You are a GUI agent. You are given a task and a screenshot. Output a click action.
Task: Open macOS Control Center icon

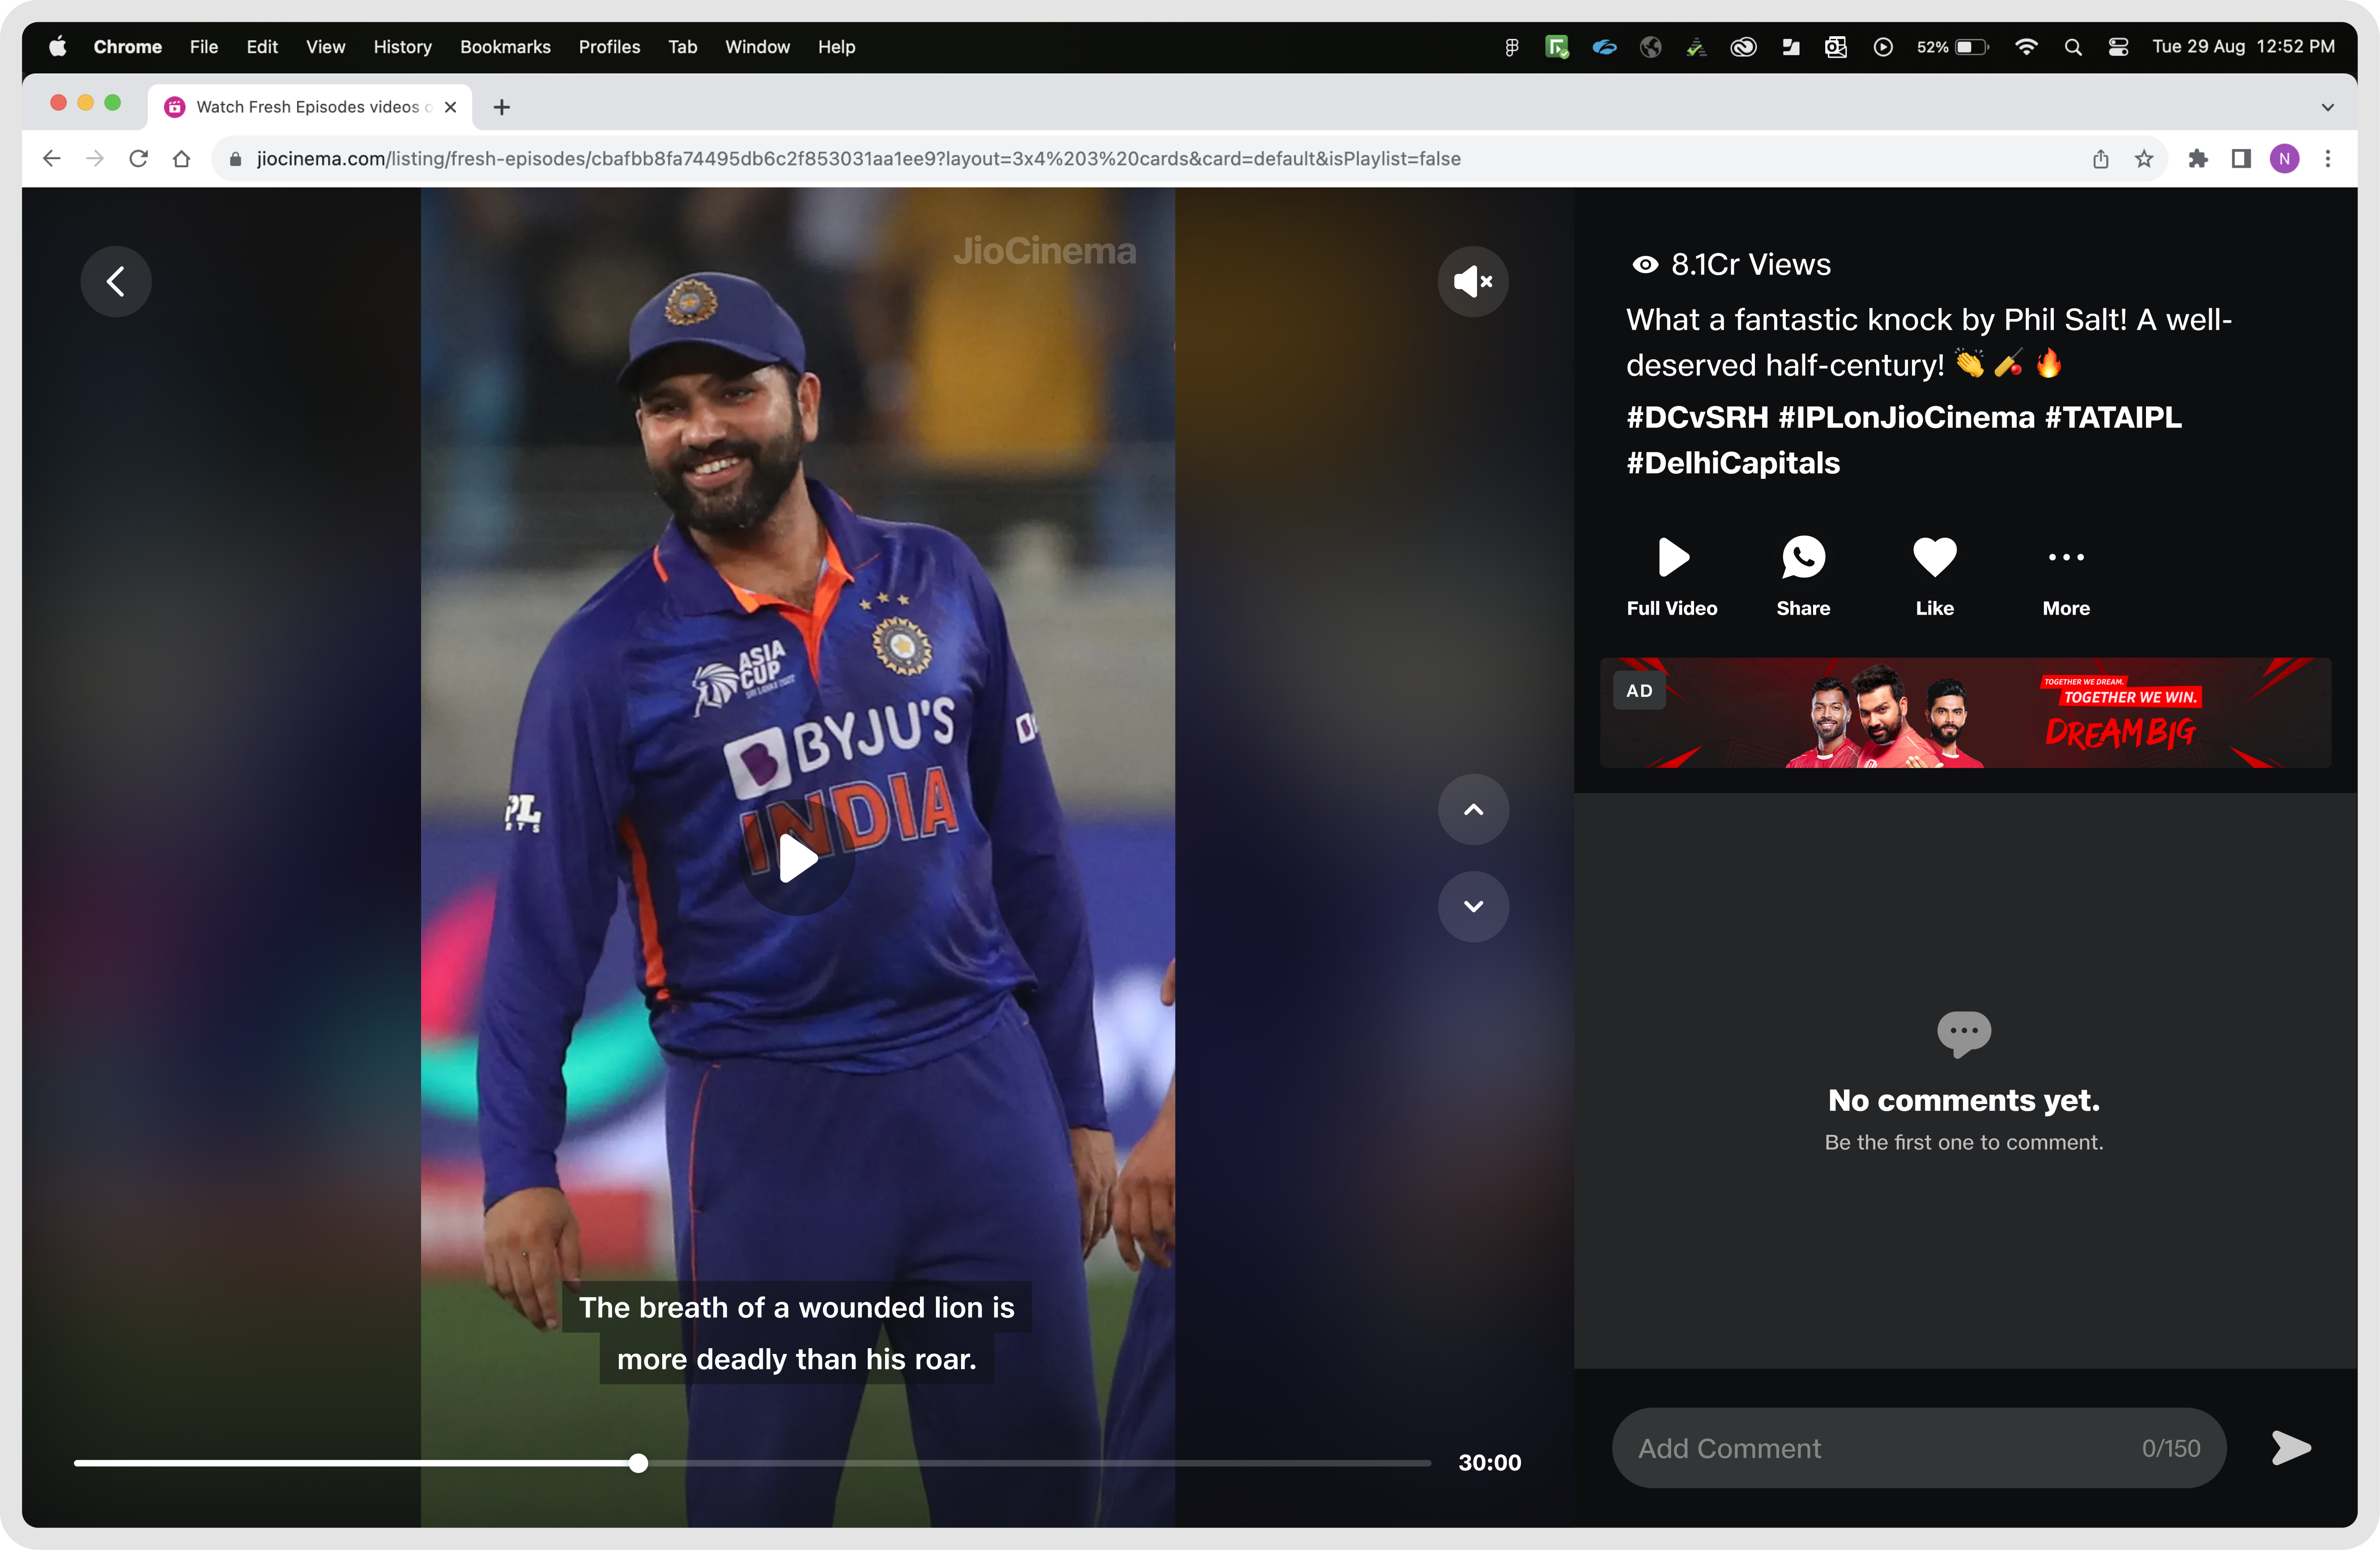(2118, 47)
